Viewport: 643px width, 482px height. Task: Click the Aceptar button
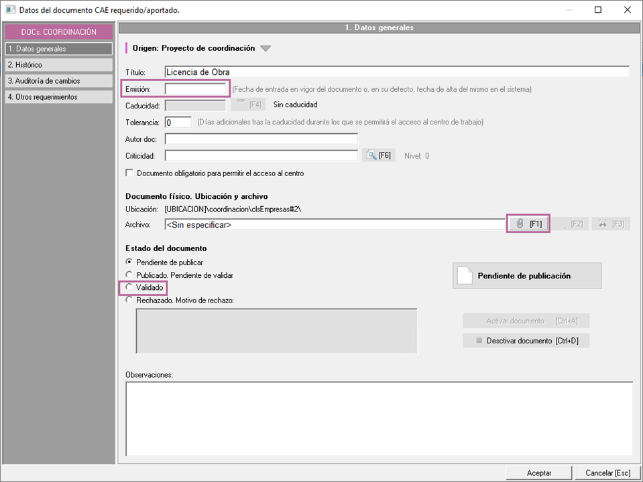(x=539, y=473)
